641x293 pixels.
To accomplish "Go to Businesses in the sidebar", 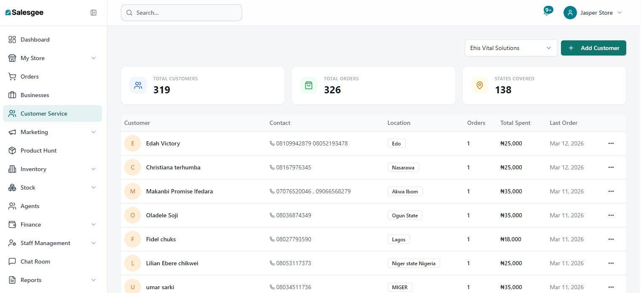I will tap(35, 95).
